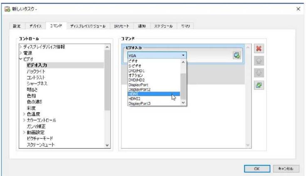Click control tree scroll up arrow
Viewport: 306px width, 176px height.
(107, 47)
